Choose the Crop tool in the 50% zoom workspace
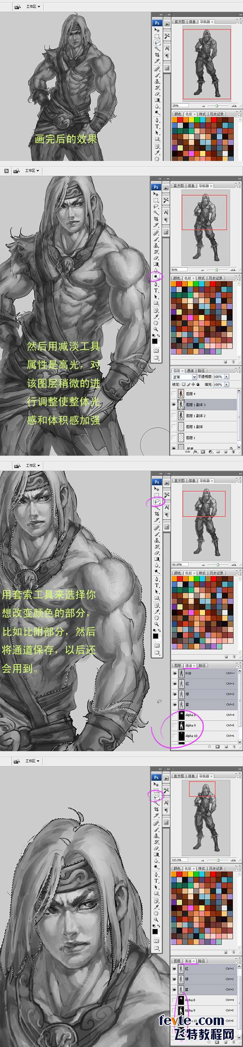243x1047 pixels. coord(156,219)
